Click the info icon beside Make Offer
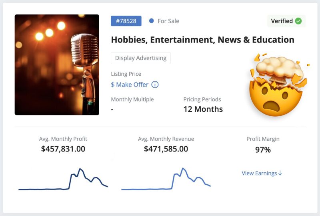This screenshot has width=320, height=216. [155, 85]
